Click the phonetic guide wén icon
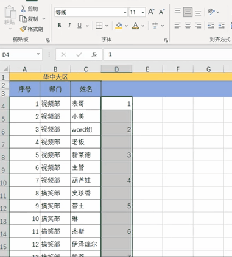The image size is (232, 257). [x=155, y=26]
